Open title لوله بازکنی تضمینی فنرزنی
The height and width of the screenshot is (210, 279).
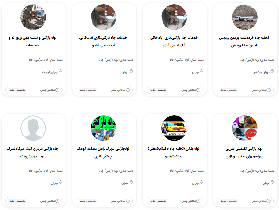[244, 152]
